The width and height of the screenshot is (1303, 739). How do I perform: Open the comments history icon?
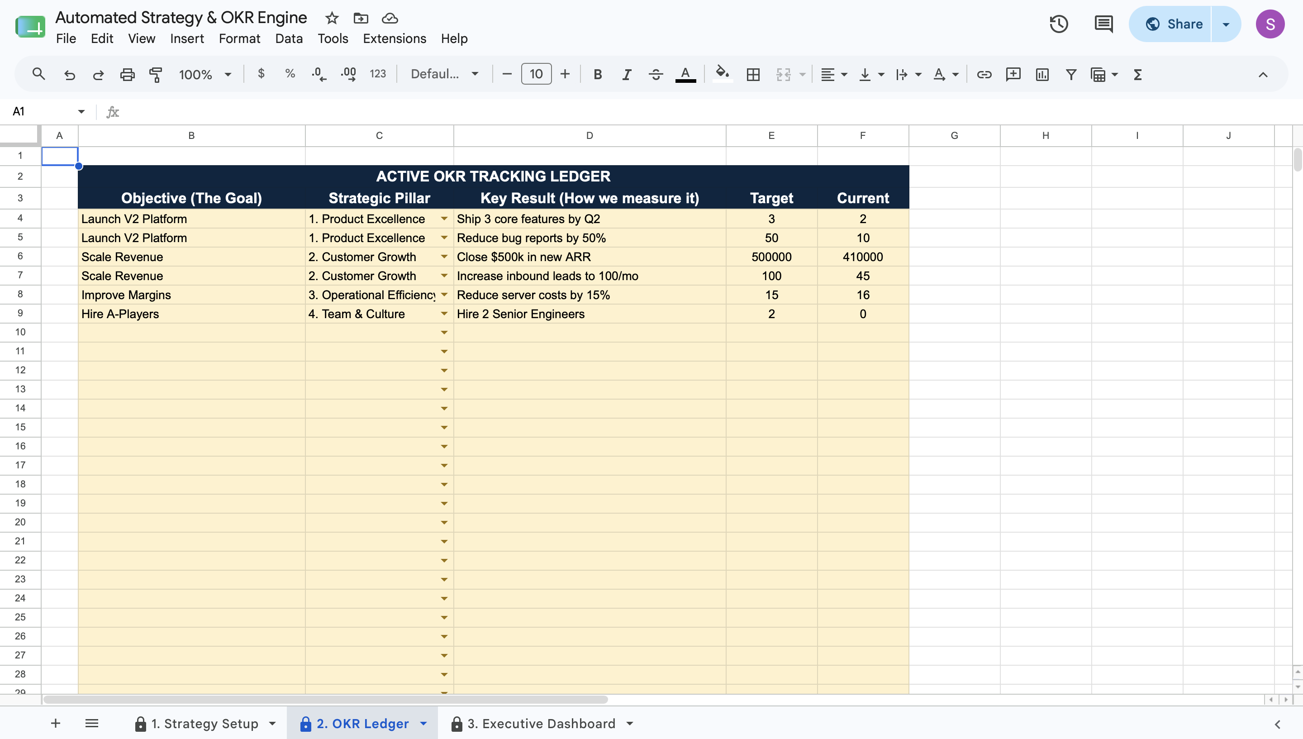click(1103, 24)
